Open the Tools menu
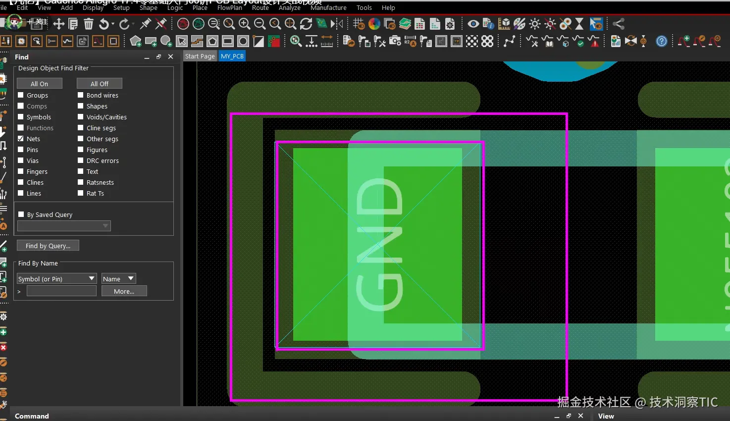This screenshot has height=421, width=730. (x=364, y=7)
